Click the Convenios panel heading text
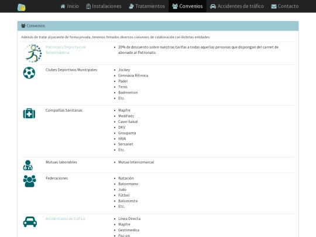 (x=36, y=26)
